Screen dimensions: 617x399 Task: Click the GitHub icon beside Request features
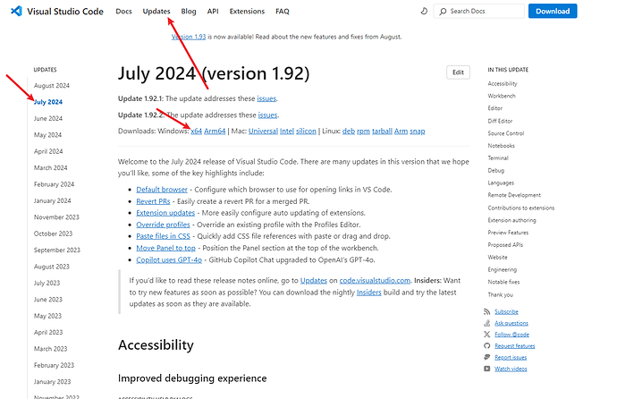(486, 345)
